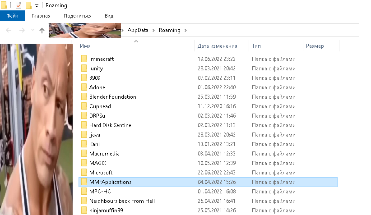Sort files by the Имя column header
The width and height of the screenshot is (371, 215).
coord(85,46)
